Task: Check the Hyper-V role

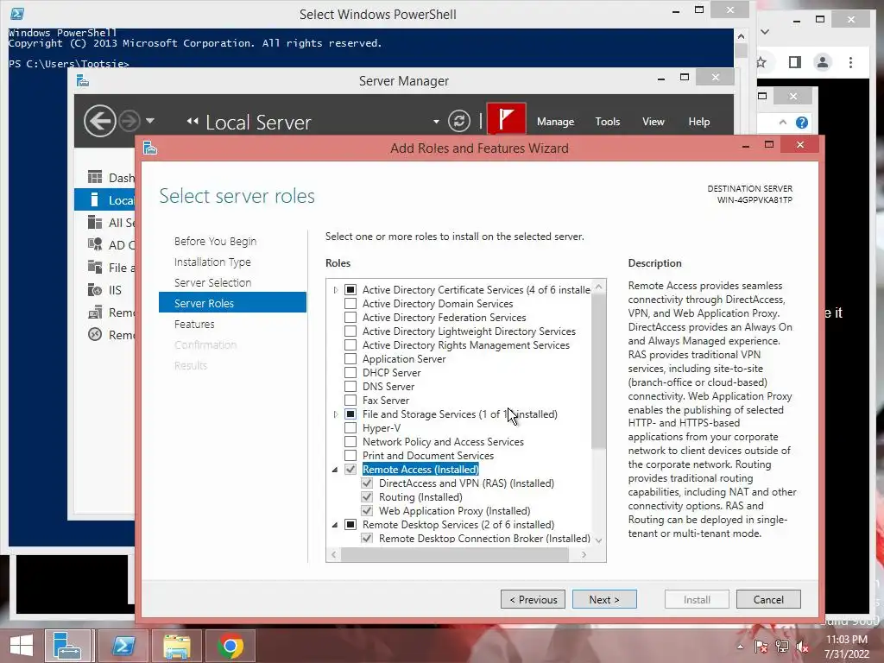Action: pyautogui.click(x=350, y=428)
